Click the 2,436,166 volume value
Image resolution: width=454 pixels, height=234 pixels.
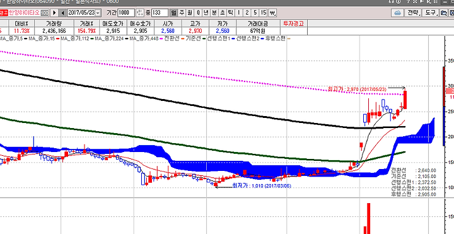click(x=54, y=31)
